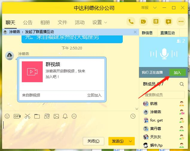This screenshot has height=151, width=190.
Task: Click 涂碧燕's avatar in chat
Action: click(10, 56)
